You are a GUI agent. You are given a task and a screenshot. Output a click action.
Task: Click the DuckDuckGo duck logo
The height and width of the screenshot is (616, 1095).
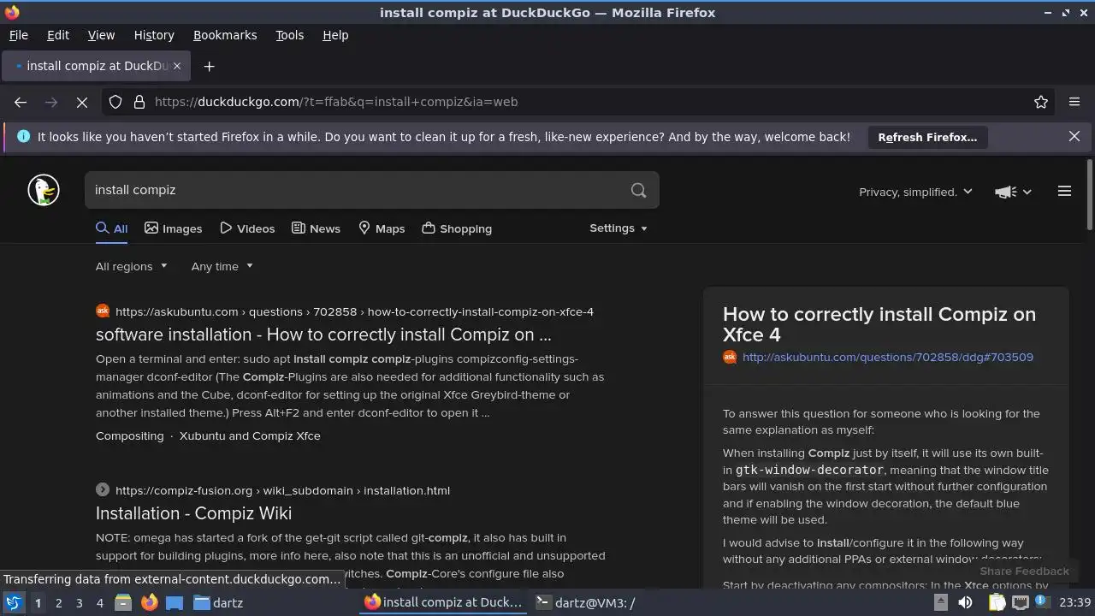44,190
